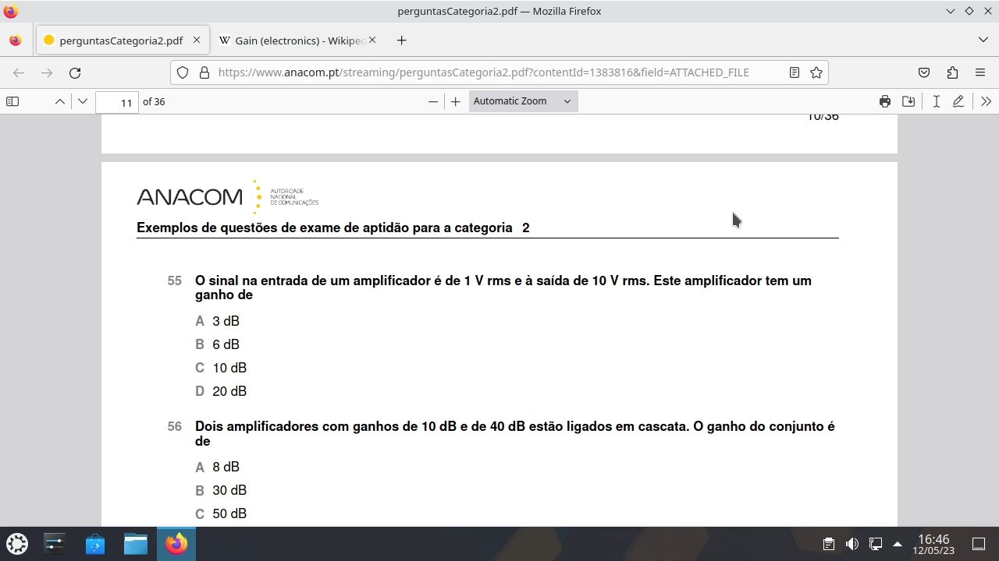Go to previous PDF page

pos(59,101)
